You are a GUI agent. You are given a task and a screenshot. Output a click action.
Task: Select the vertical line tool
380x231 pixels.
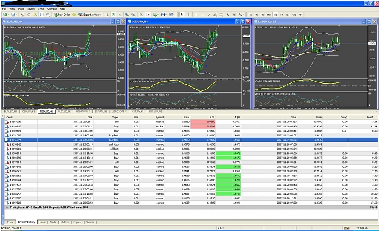(196, 15)
